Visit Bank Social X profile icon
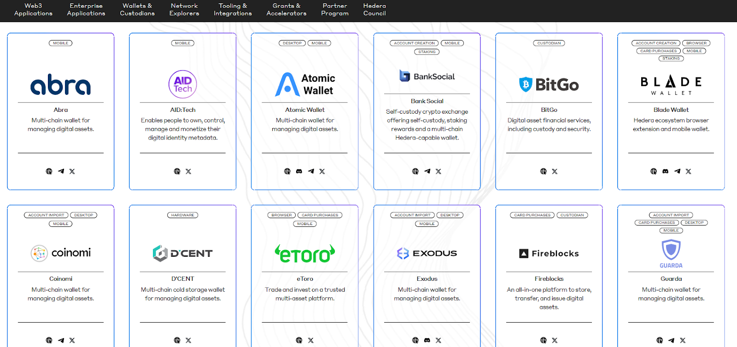 click(x=439, y=171)
